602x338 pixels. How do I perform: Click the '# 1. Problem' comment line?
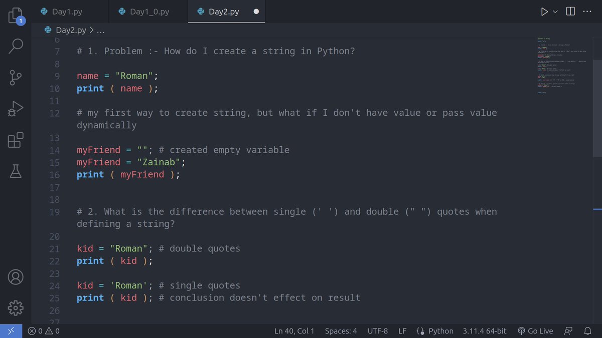[216, 52]
